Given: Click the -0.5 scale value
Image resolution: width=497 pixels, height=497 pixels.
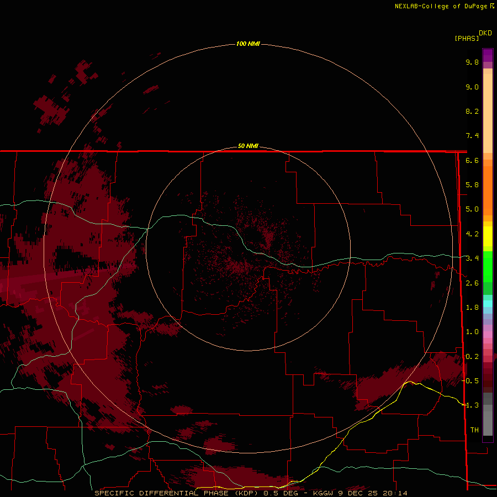Looking at the screenshot, I should coord(470,381).
